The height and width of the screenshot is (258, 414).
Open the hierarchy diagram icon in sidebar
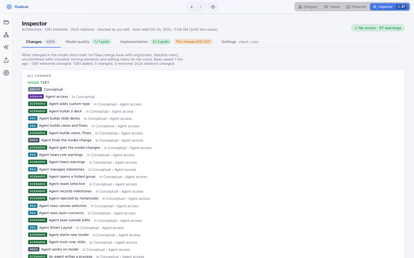[6, 35]
